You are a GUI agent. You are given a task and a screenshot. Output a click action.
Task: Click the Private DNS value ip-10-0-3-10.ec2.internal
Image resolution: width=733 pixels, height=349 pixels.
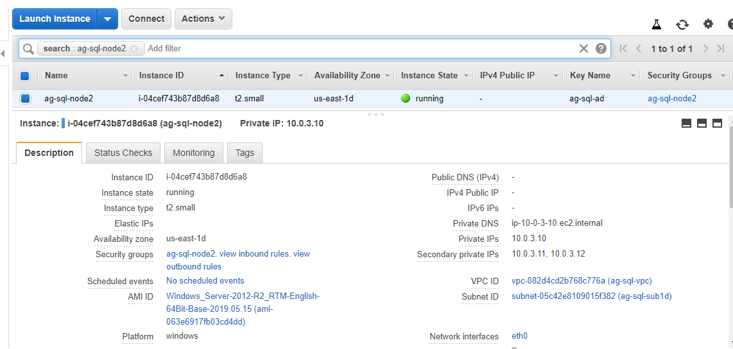557,223
